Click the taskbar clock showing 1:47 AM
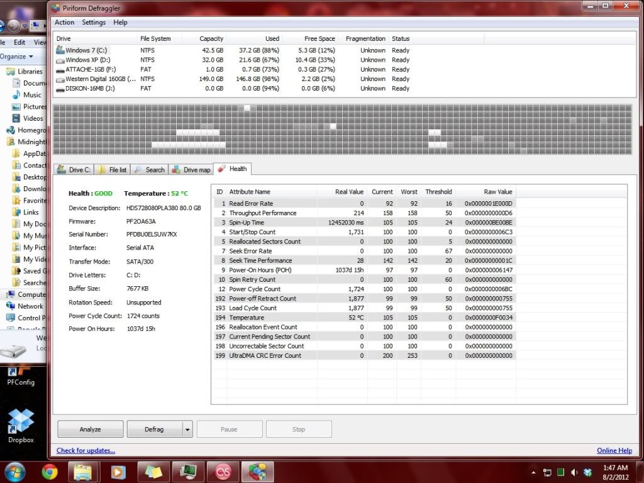This screenshot has width=644, height=483. pyautogui.click(x=615, y=472)
